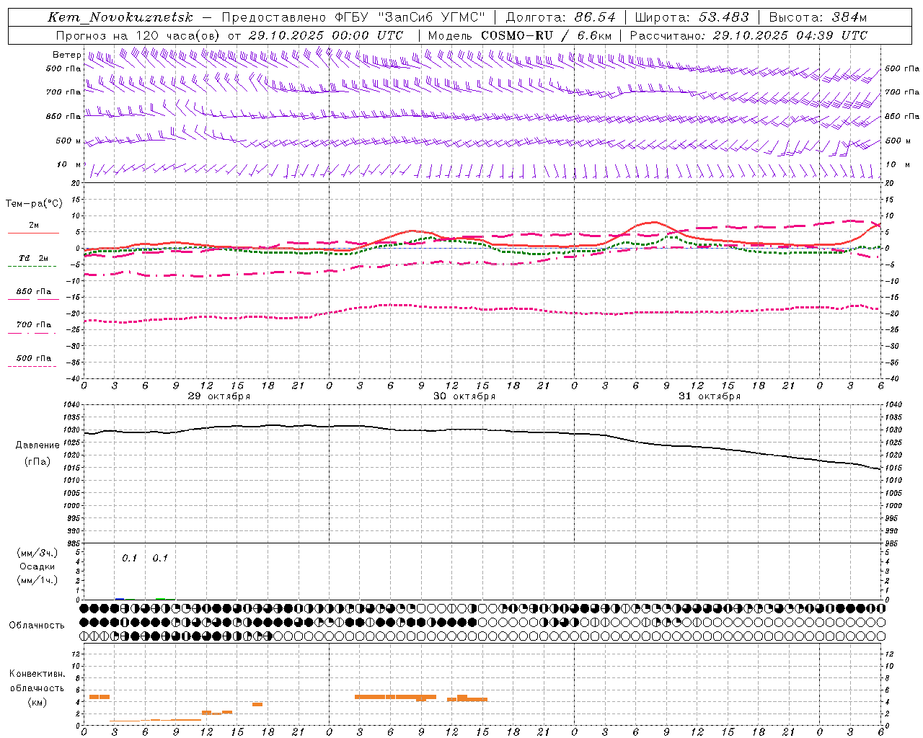Click the green precipitation bar at hour 6

[x=161, y=598]
